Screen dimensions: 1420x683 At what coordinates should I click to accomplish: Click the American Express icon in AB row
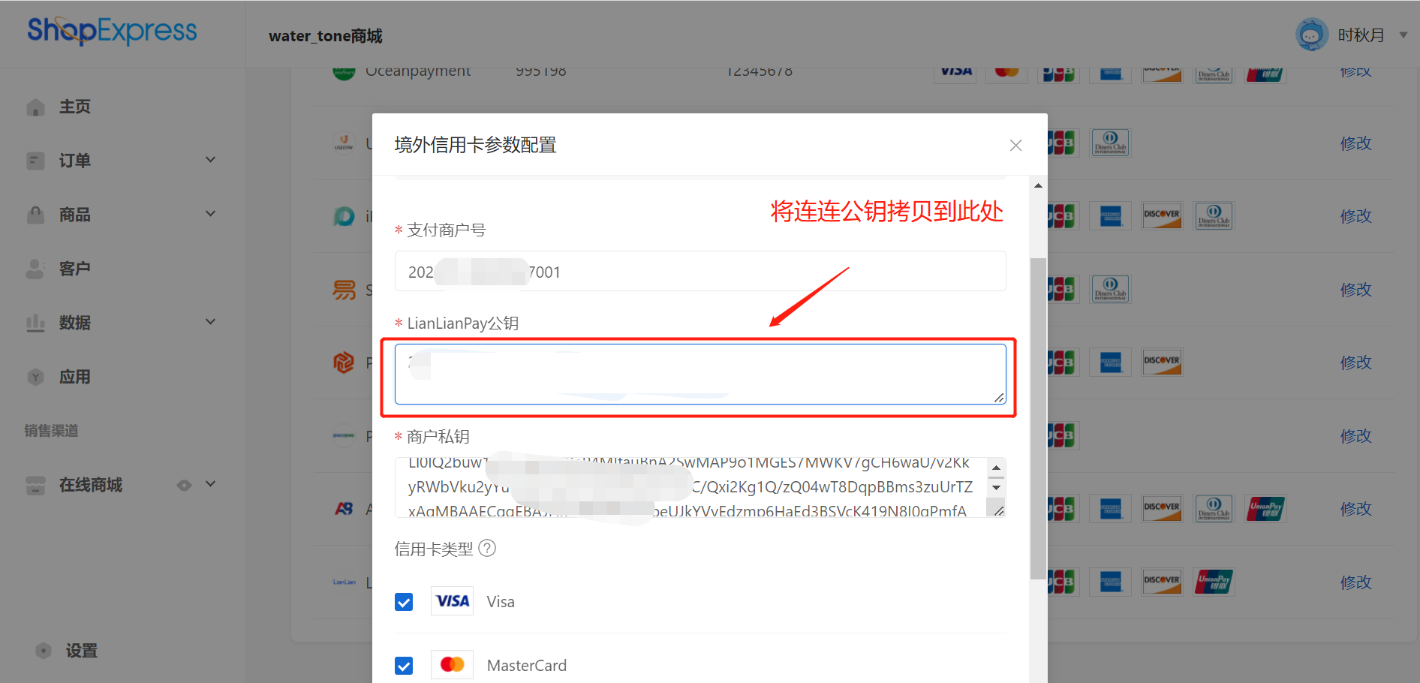click(x=1111, y=509)
